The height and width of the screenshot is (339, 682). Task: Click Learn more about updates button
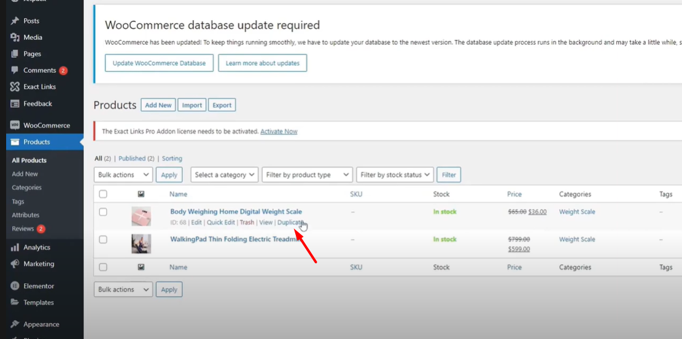tap(263, 63)
